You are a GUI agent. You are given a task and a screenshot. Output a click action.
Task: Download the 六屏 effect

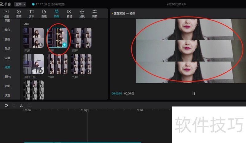tap(64, 71)
